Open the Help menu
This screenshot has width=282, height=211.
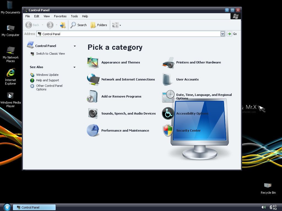pos(85,16)
